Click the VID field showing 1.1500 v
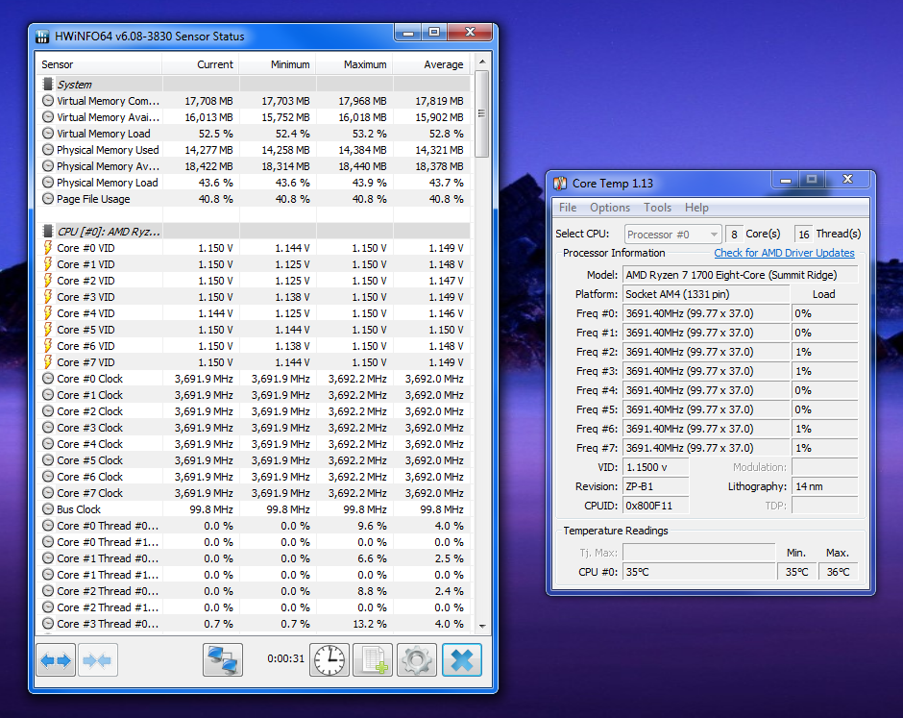This screenshot has width=903, height=718. tap(655, 467)
